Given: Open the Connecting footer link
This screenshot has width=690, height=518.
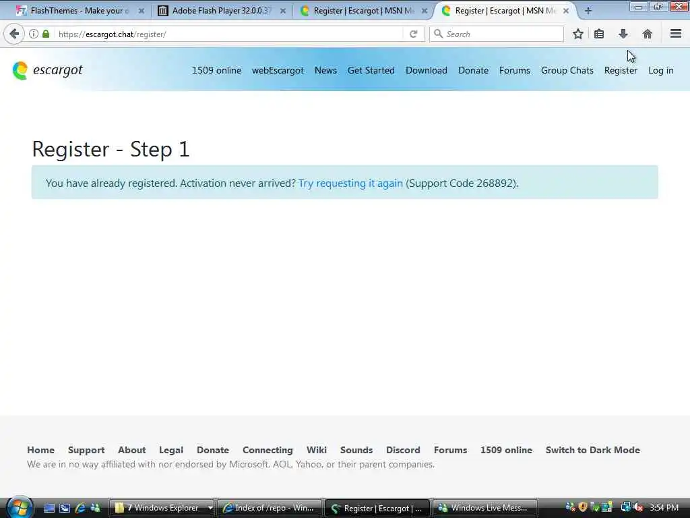Looking at the screenshot, I should click(268, 450).
